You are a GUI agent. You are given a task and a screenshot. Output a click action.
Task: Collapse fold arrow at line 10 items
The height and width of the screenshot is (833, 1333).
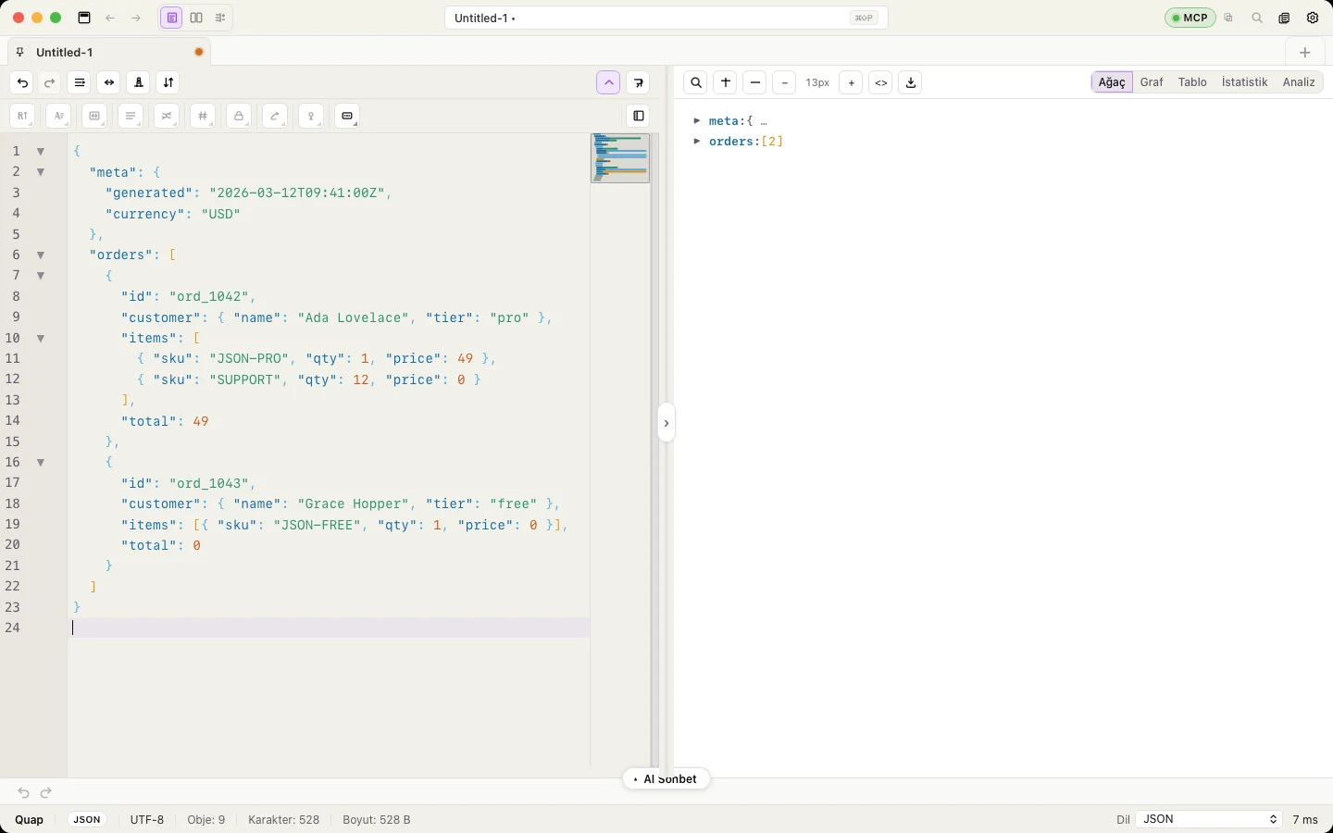(41, 339)
